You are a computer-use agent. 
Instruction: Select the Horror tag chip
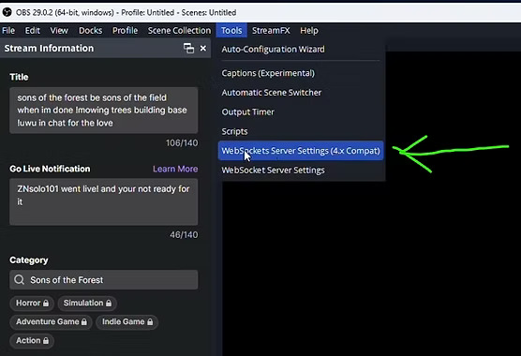(x=32, y=304)
